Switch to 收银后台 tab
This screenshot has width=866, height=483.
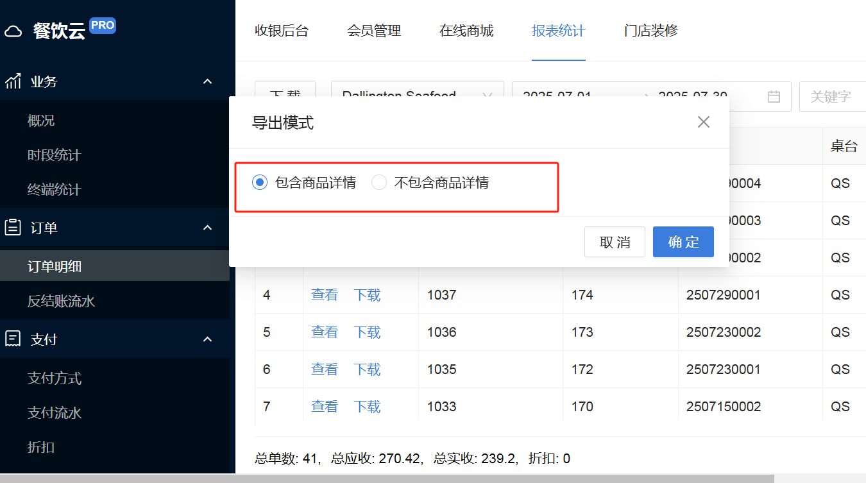(x=282, y=31)
